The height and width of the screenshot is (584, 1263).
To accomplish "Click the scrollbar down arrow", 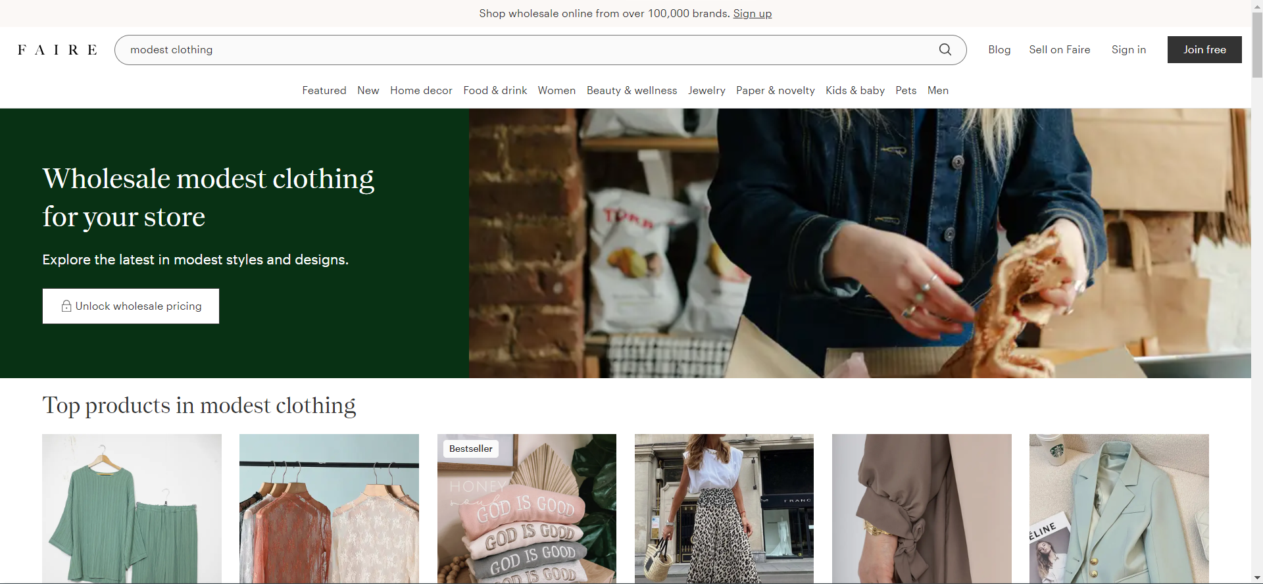I will coord(1257,578).
